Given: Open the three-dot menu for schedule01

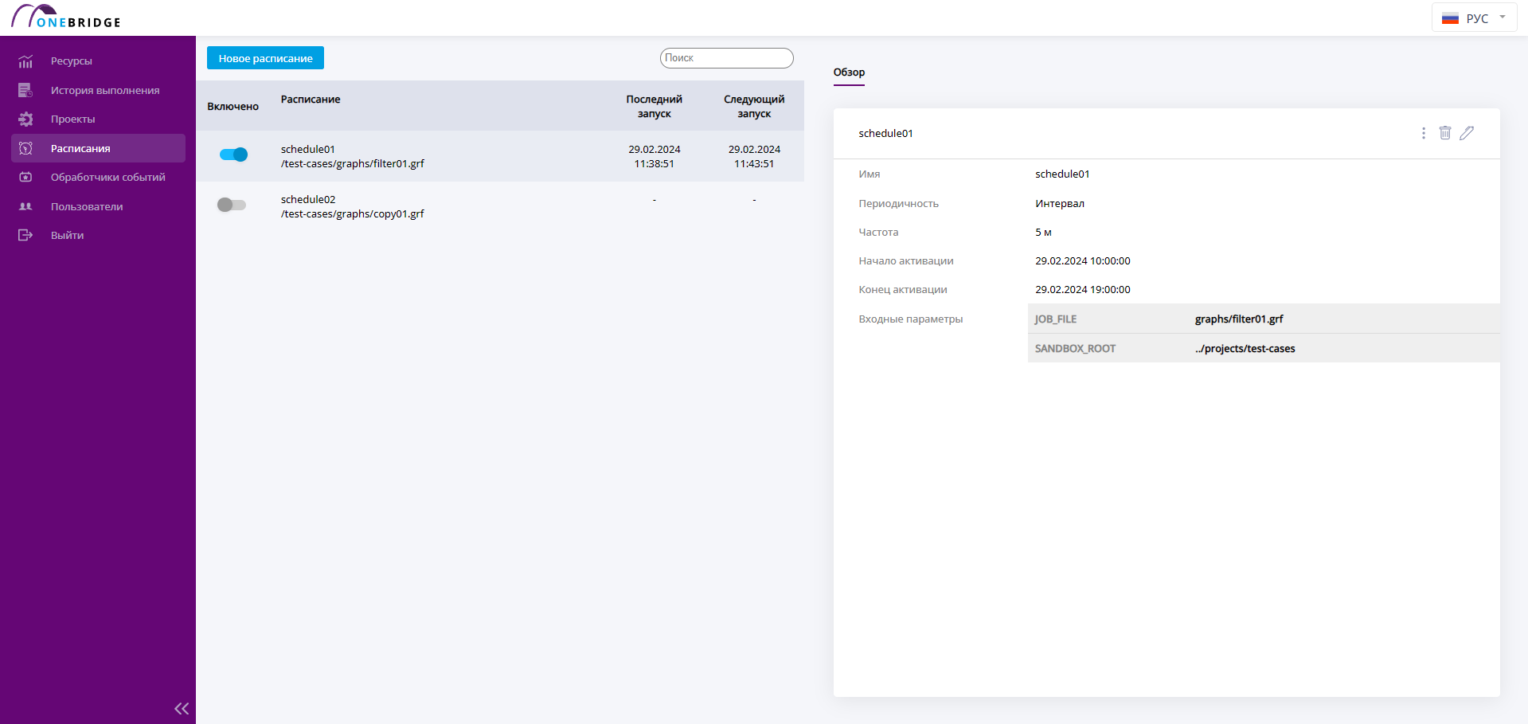Looking at the screenshot, I should pos(1424,133).
